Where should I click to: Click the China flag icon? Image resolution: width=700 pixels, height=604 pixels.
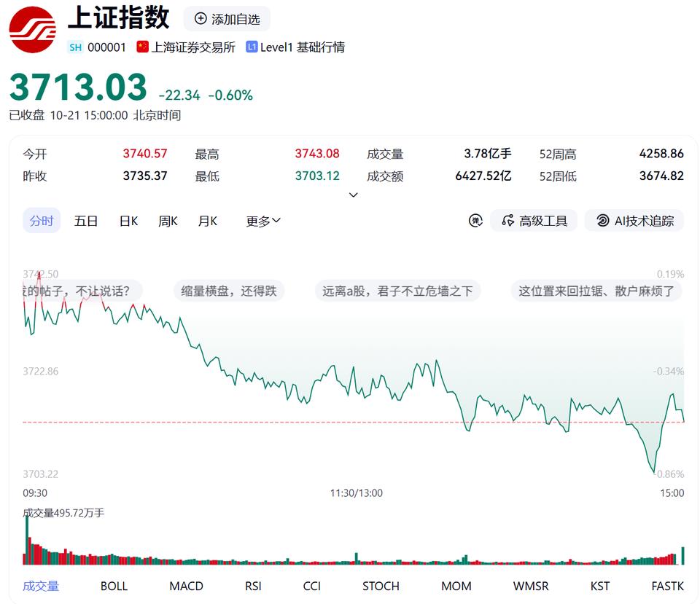(x=142, y=47)
